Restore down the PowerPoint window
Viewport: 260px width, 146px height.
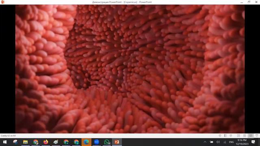[x=249, y=2]
